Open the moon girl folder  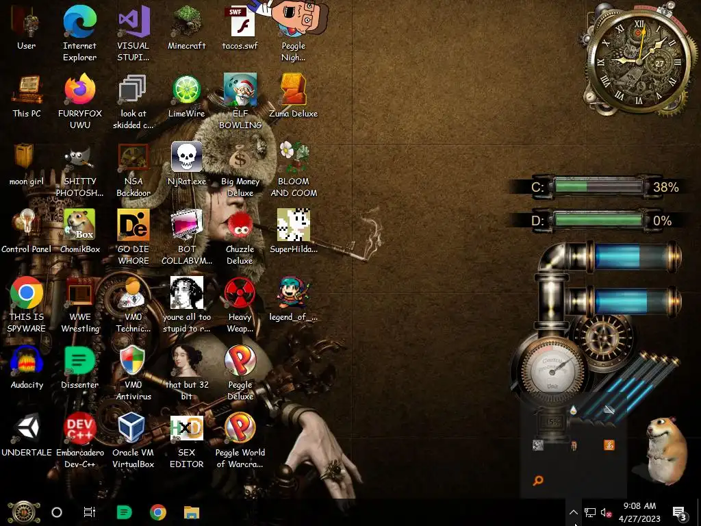(x=27, y=164)
